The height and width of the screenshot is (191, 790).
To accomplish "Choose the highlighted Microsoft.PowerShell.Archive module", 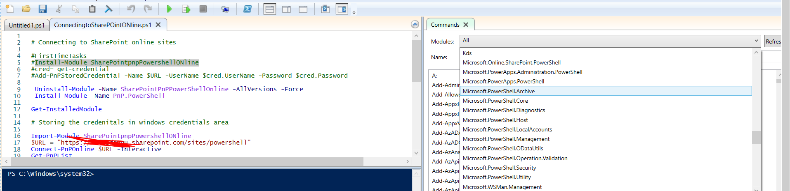I will coord(606,91).
